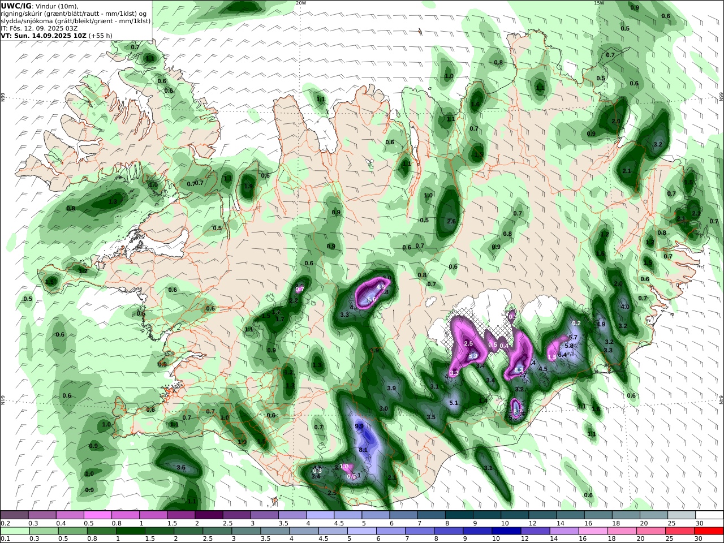Click the darkest green swatch at 1 in lower legend

130,531
